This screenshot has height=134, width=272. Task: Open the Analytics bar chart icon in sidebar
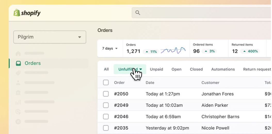(18, 102)
